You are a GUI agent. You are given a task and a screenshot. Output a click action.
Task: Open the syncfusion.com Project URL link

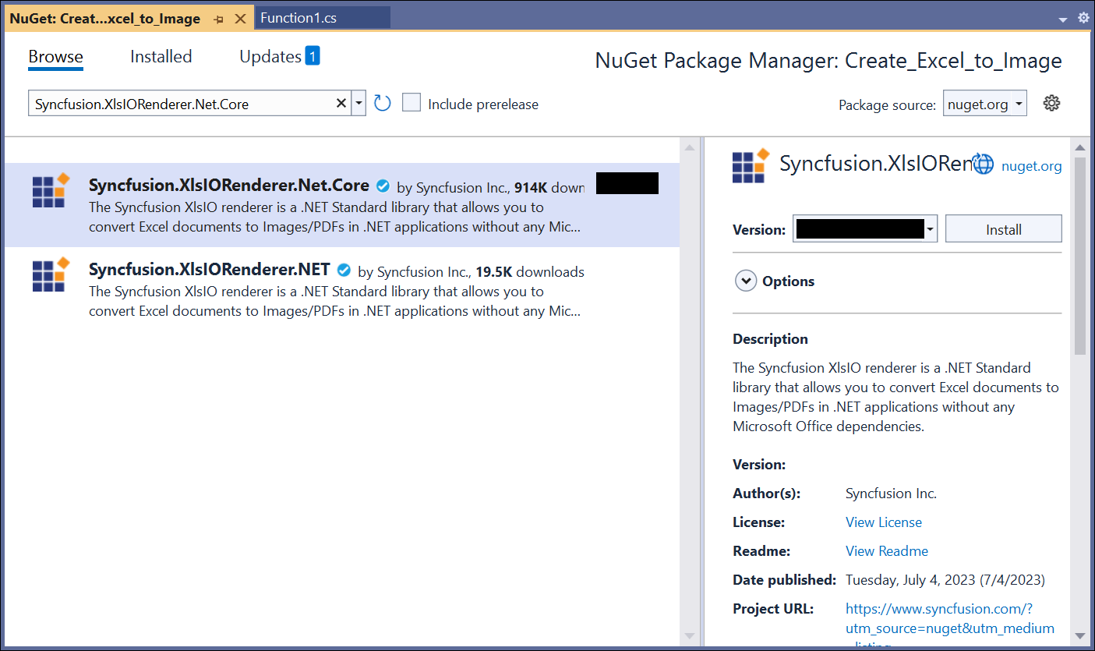click(949, 618)
